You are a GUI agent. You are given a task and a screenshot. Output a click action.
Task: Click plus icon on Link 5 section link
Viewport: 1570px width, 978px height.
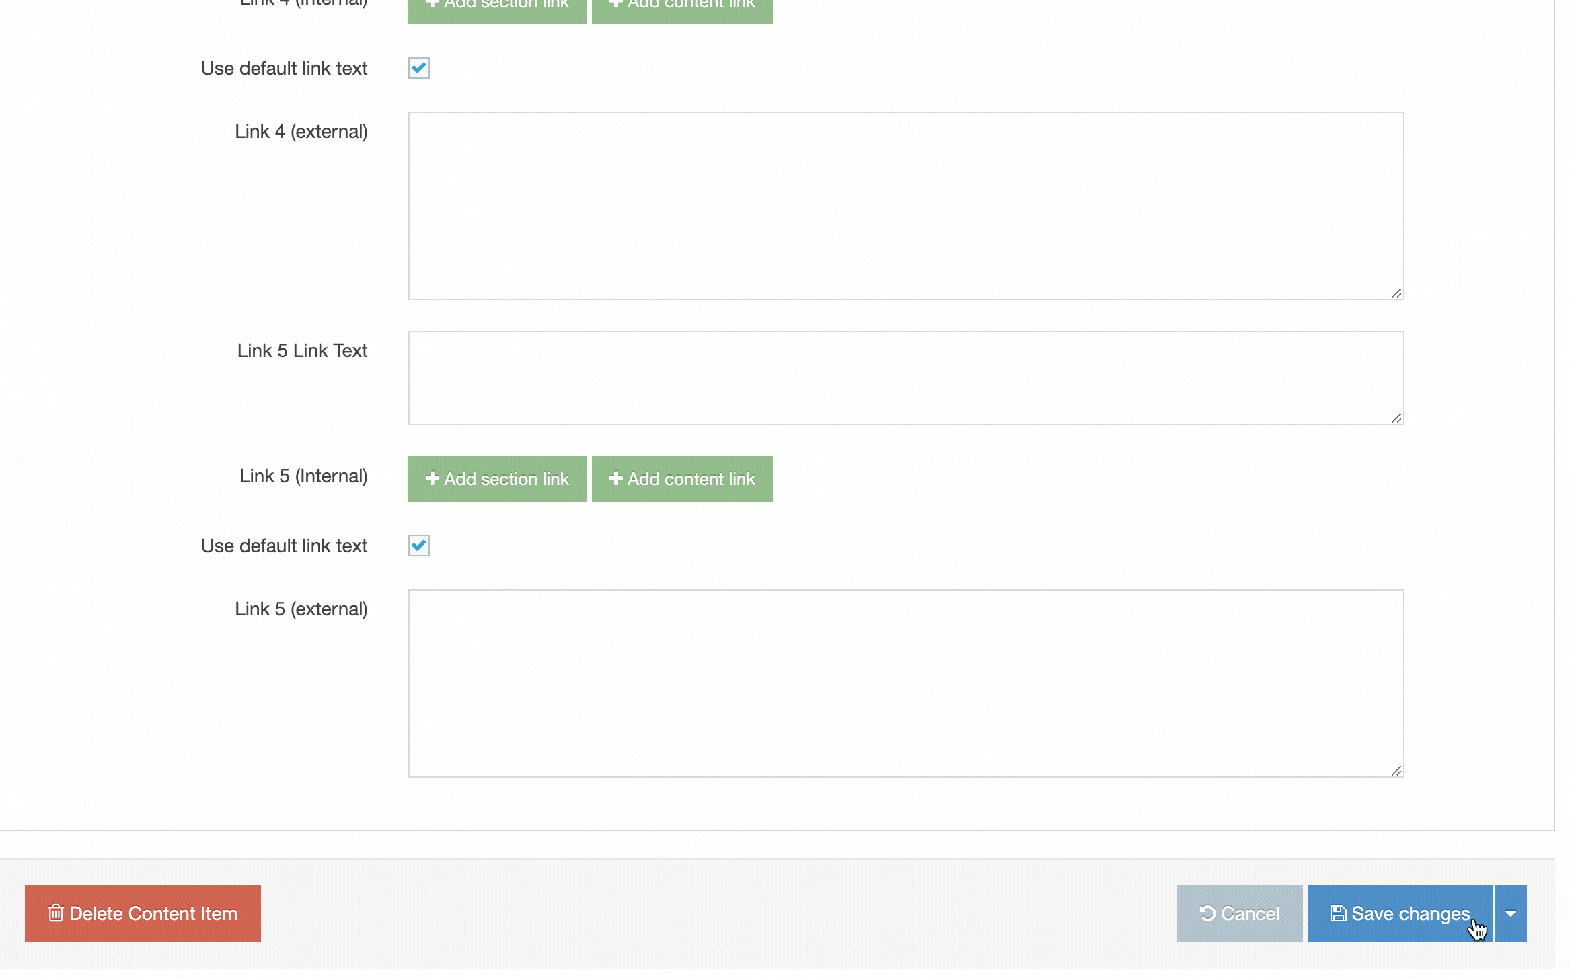[433, 478]
